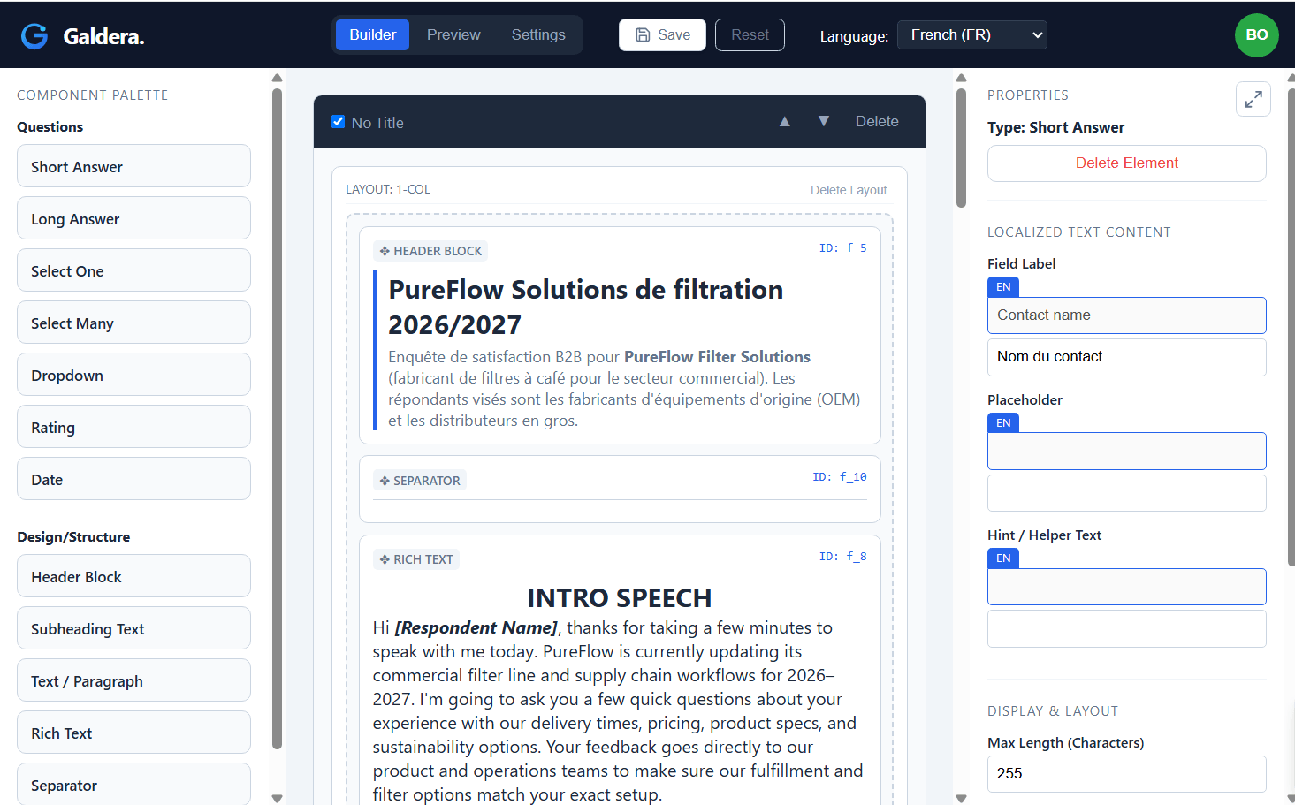Focus the French Hint / Helper Text input
The image size is (1295, 805).
1126,628
